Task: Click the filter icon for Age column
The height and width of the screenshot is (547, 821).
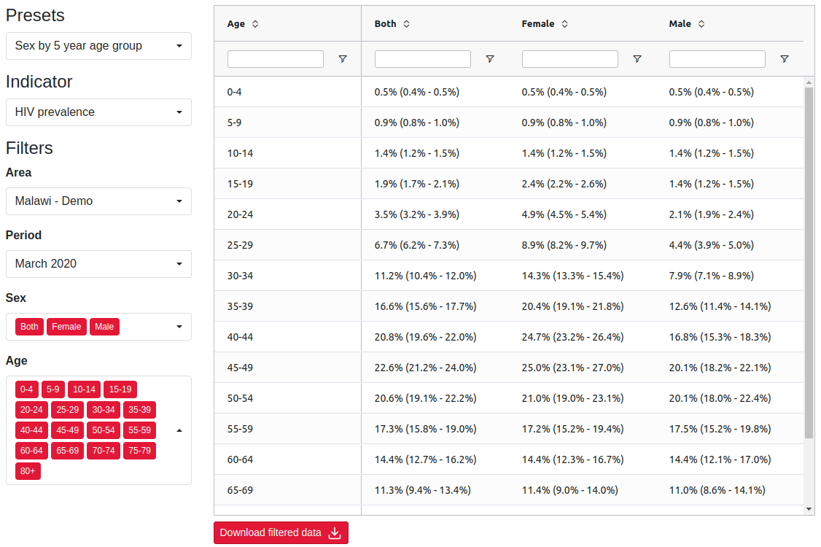Action: pos(343,59)
